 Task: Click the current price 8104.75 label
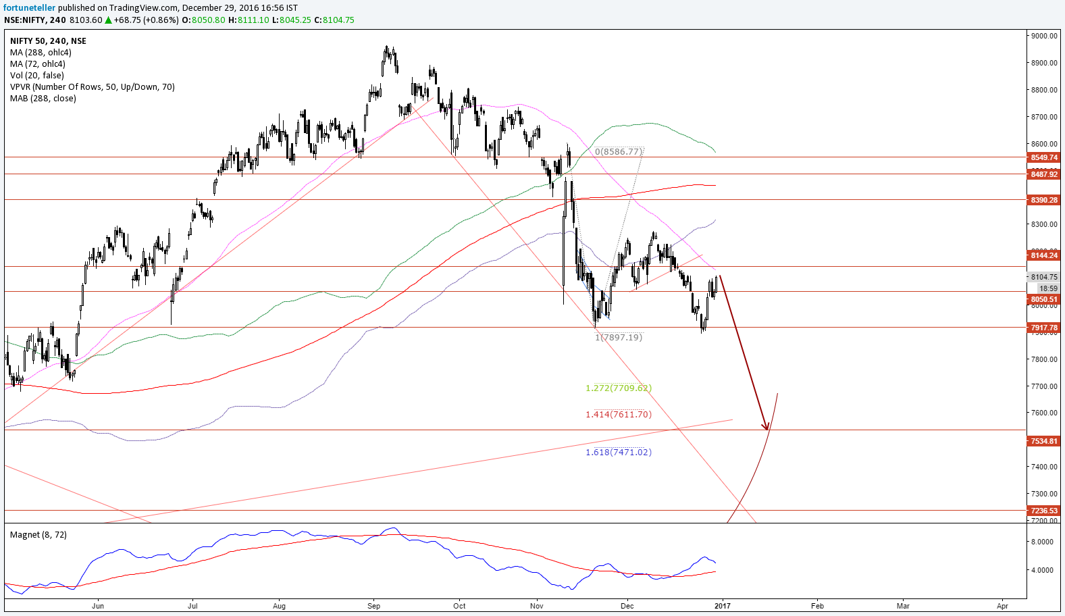click(x=1043, y=277)
